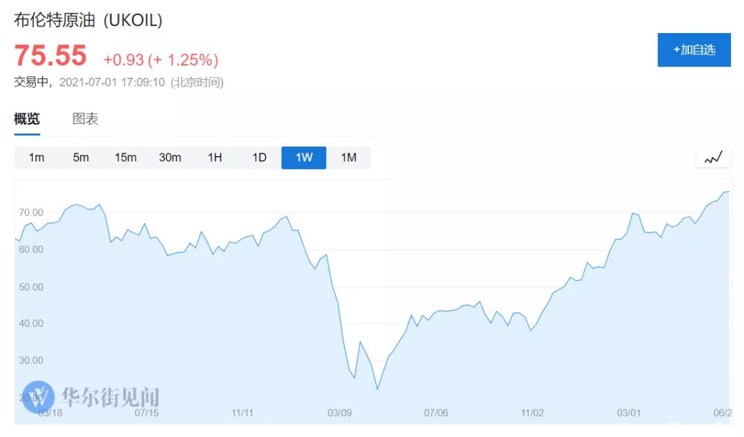This screenshot has height=437, width=744.
Task: Click the 70.00 price axis label
Action: click(31, 213)
